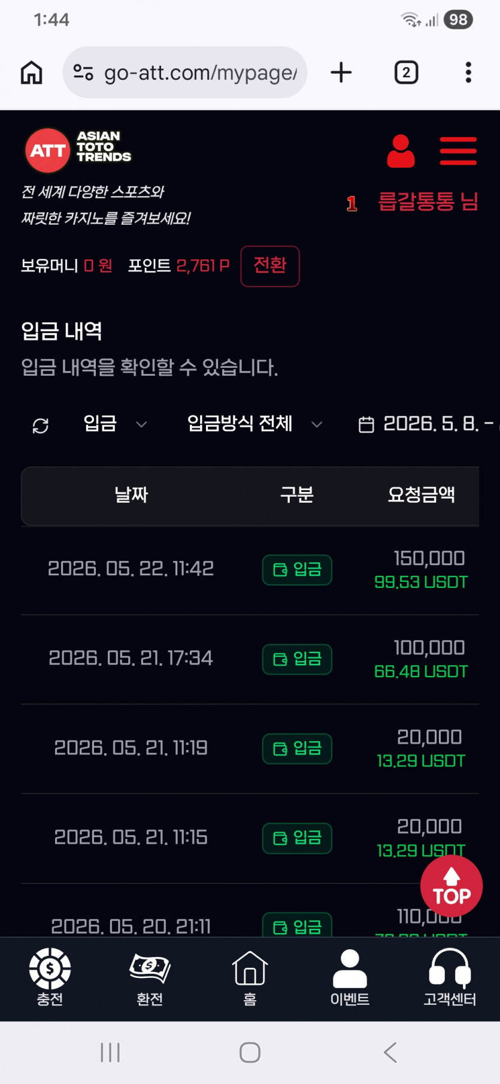This screenshot has width=500, height=1084.
Task: Click the 전환 point conversion button
Action: coord(270,266)
